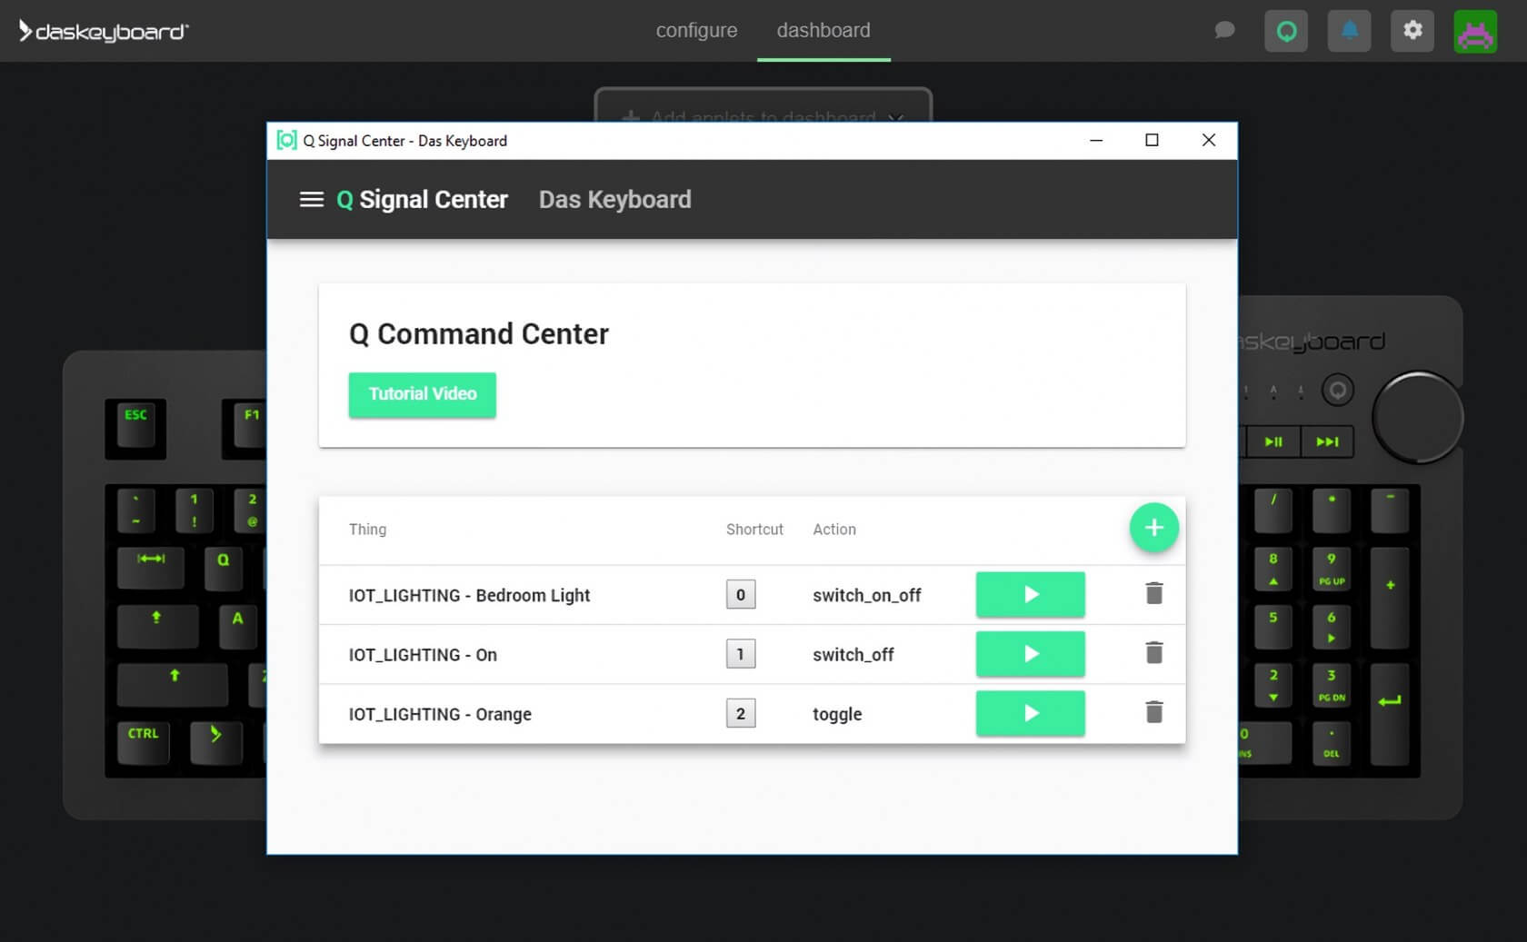The image size is (1527, 942).
Task: Click the daskeyboard logo at top left
Action: pos(104,32)
